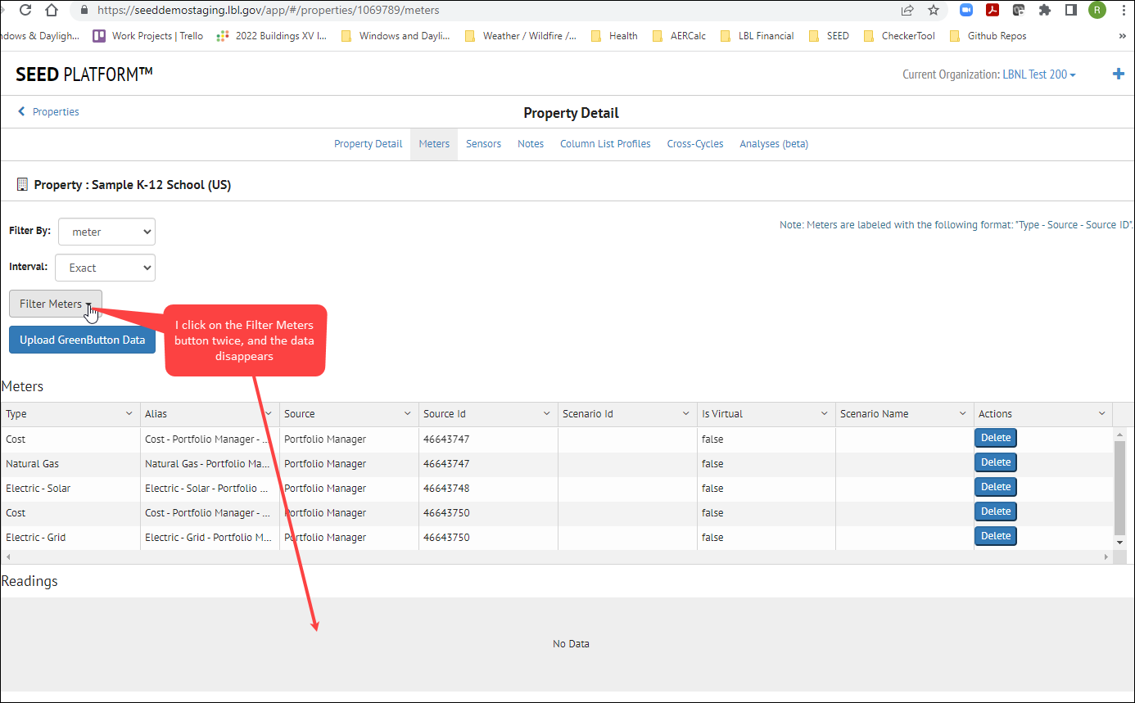This screenshot has height=703, width=1135.
Task: Click the share icon in the address bar
Action: point(907,10)
